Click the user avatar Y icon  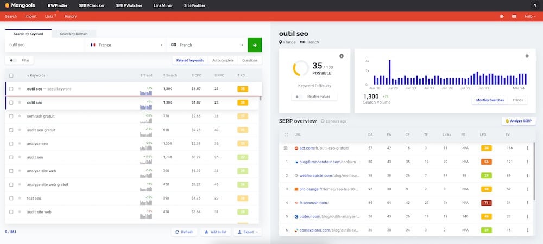click(x=535, y=5)
